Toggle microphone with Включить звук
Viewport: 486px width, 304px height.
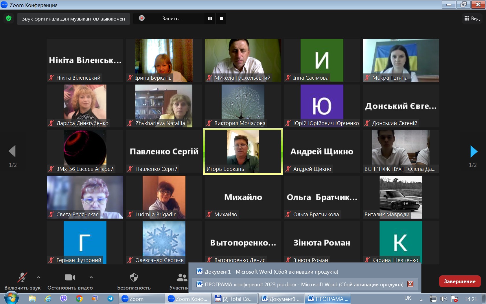[x=22, y=281]
